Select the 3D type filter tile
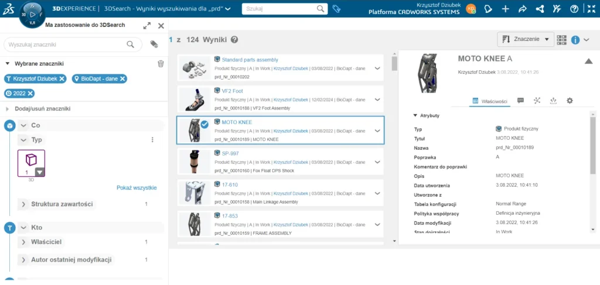The width and height of the screenshot is (600, 285). pos(31,163)
